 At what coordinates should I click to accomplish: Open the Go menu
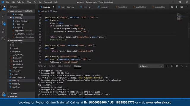click(35, 2)
